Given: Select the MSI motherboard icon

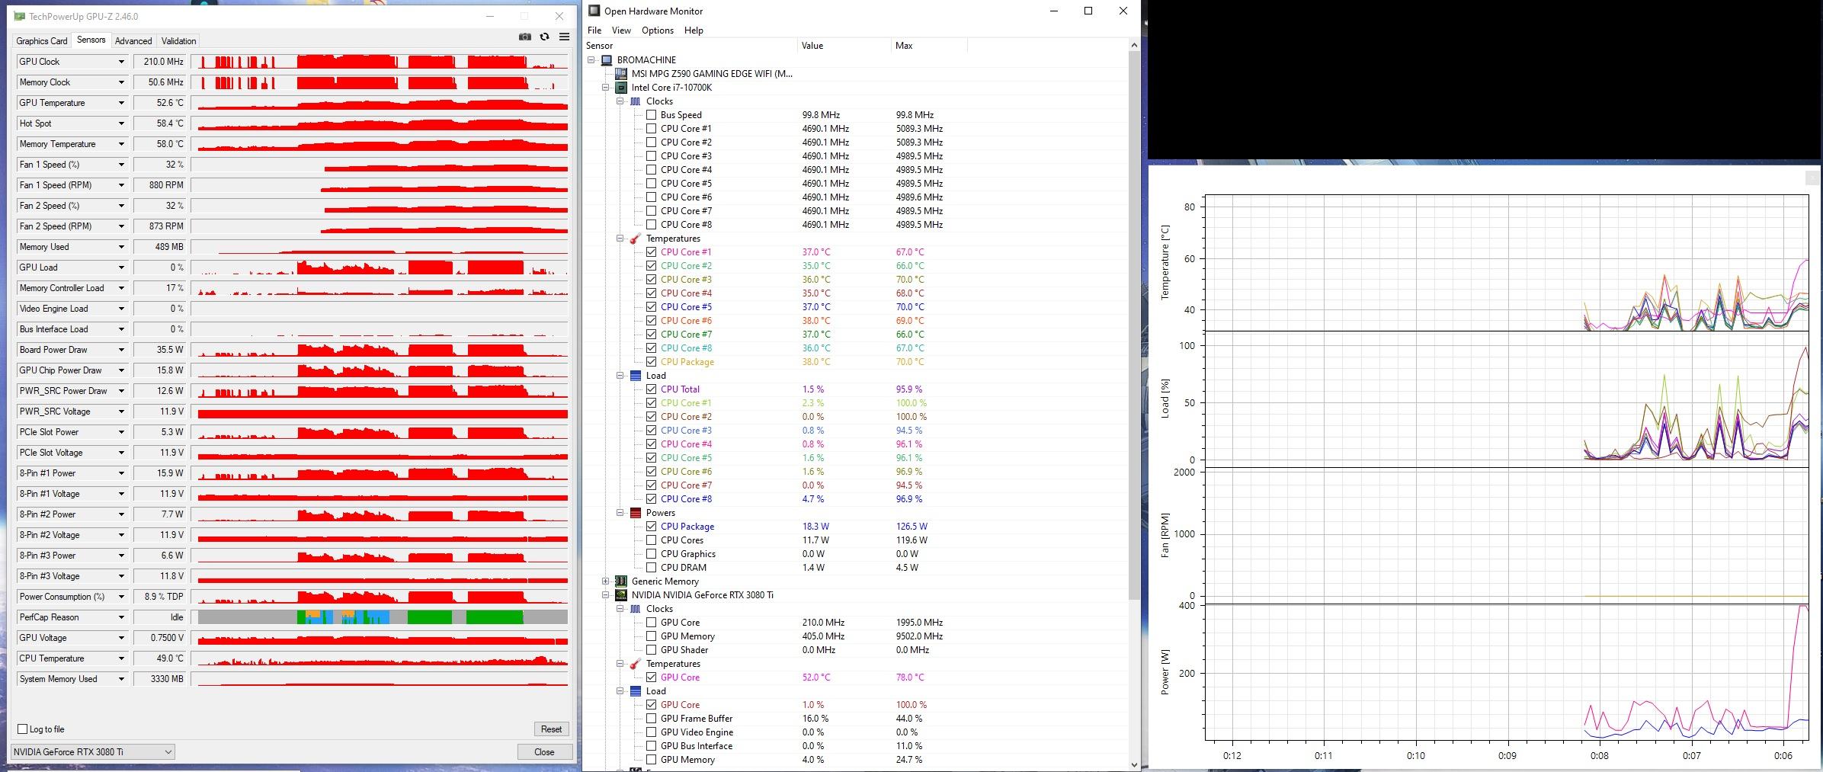Looking at the screenshot, I should click(621, 74).
